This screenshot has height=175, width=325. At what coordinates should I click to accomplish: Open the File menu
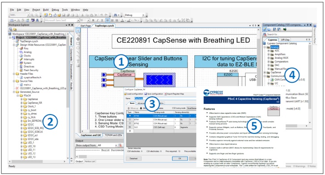[x=12, y=10]
